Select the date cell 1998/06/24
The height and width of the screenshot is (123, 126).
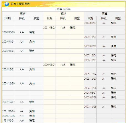(9, 121)
